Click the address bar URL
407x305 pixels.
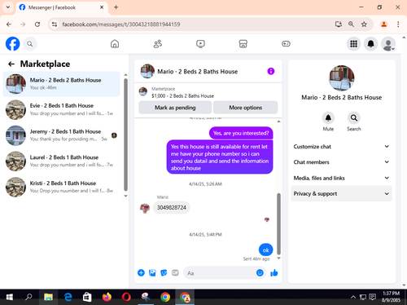[121, 24]
